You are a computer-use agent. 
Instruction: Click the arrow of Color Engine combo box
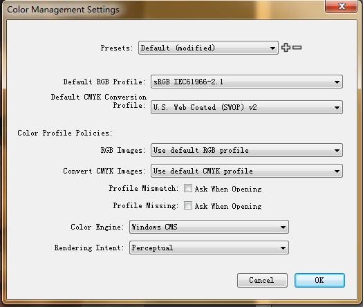pos(283,227)
